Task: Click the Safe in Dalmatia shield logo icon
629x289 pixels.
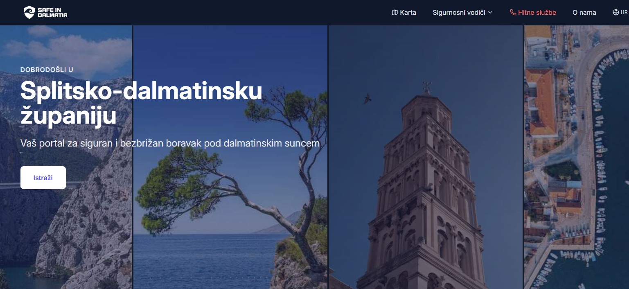Action: 29,12
